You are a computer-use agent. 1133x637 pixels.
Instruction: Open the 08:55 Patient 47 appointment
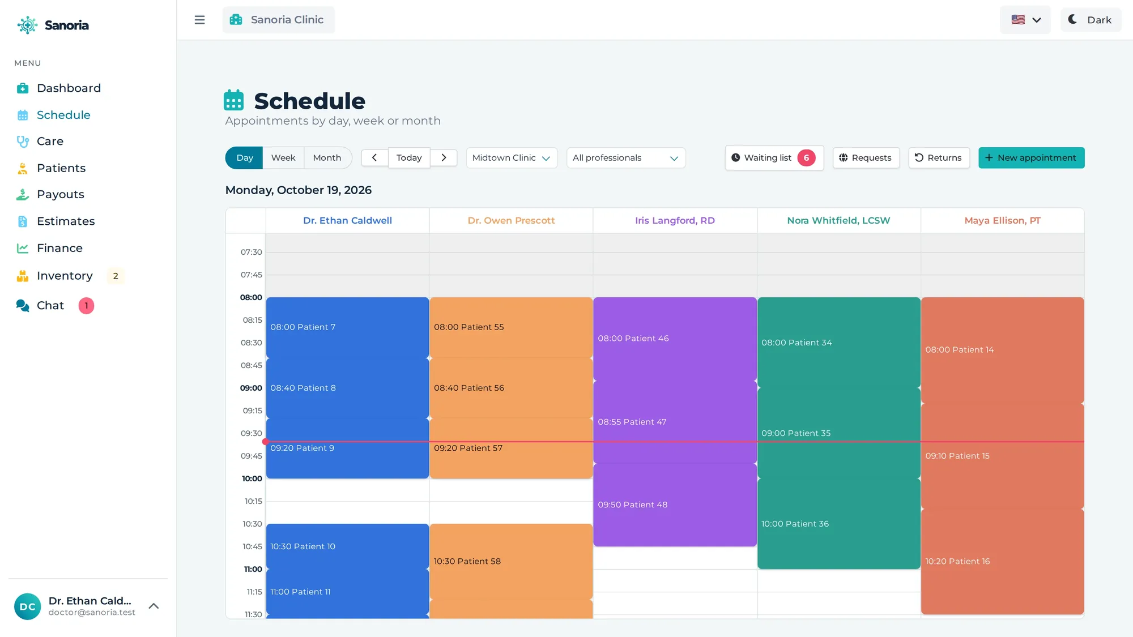tap(675, 422)
